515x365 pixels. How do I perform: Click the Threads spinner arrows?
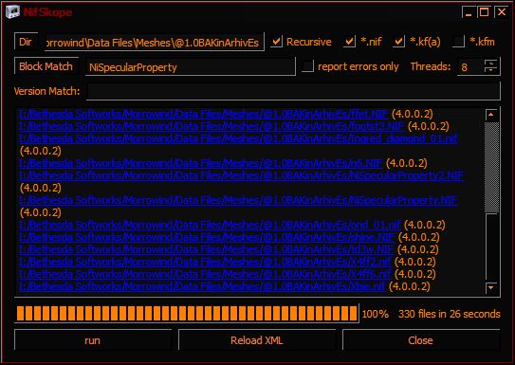(x=491, y=66)
